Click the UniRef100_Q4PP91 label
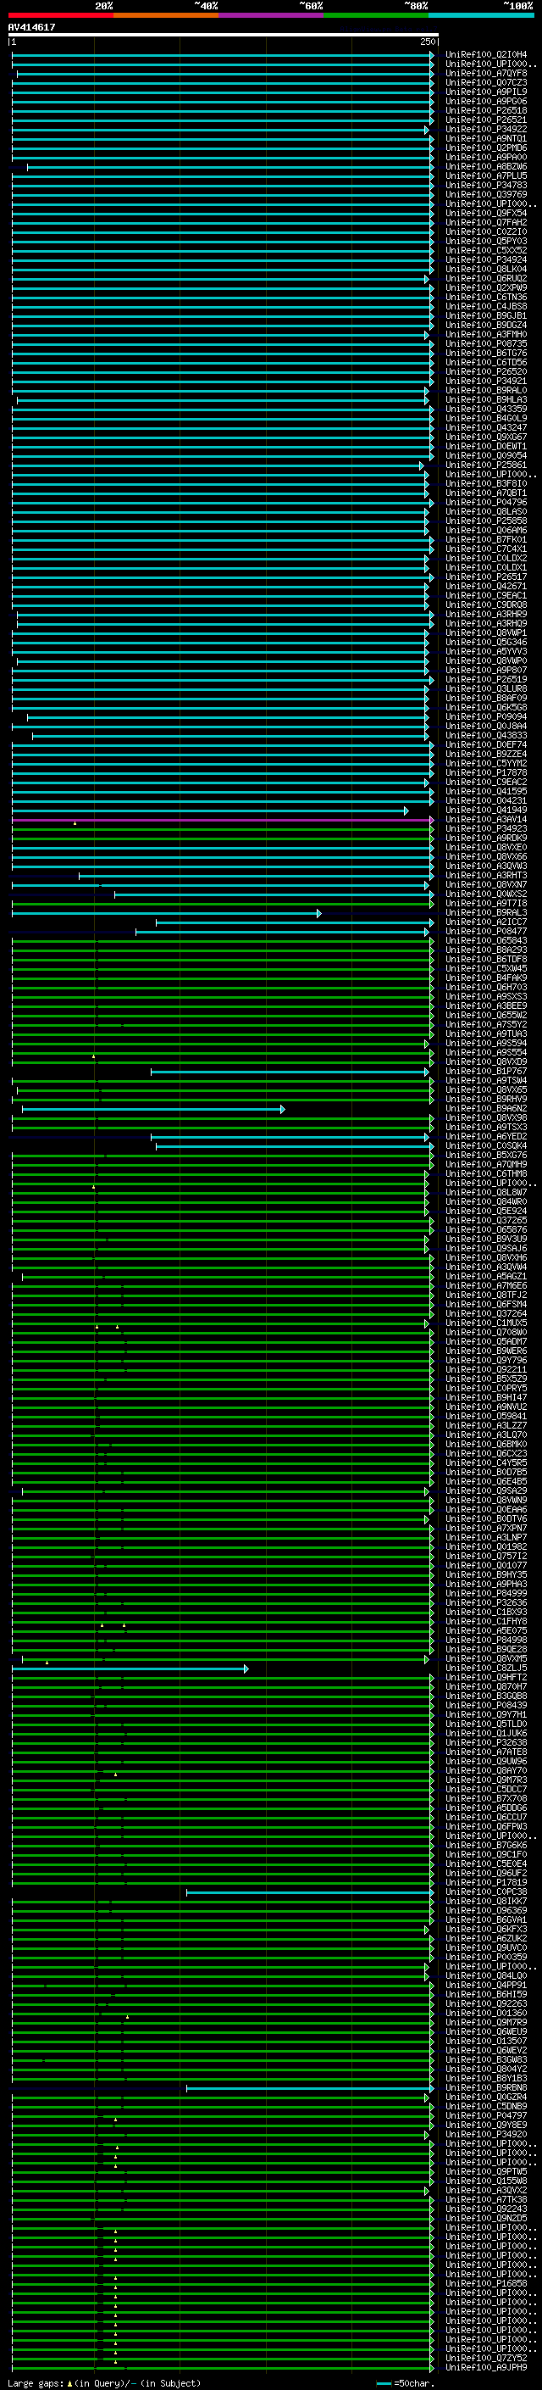 (x=486, y=1986)
